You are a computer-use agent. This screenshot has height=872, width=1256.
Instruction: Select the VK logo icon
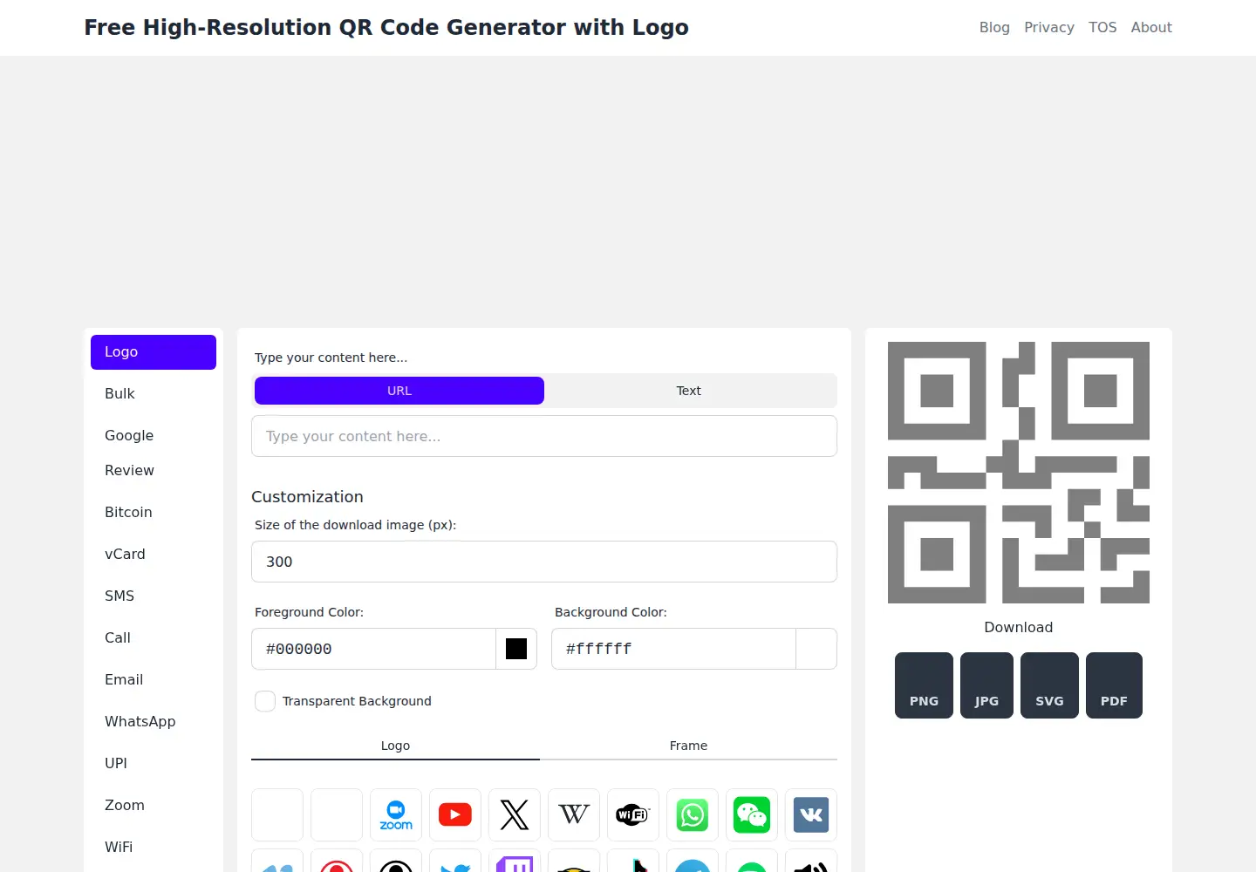(x=811, y=814)
